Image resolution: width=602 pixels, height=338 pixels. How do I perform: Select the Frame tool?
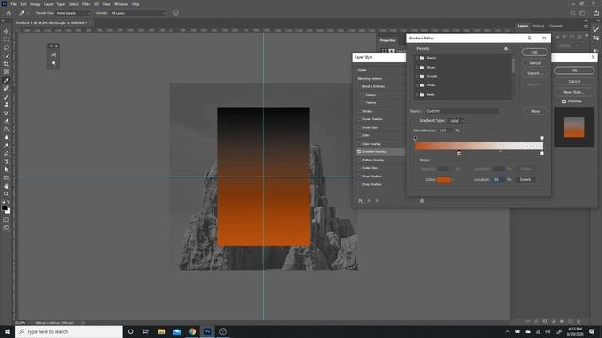[7, 72]
